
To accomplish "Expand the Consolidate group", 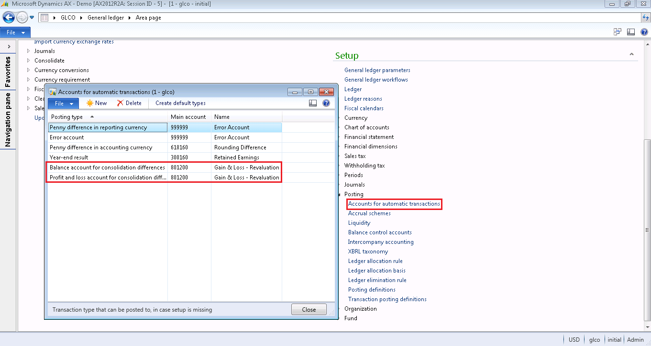I will tap(28, 61).
